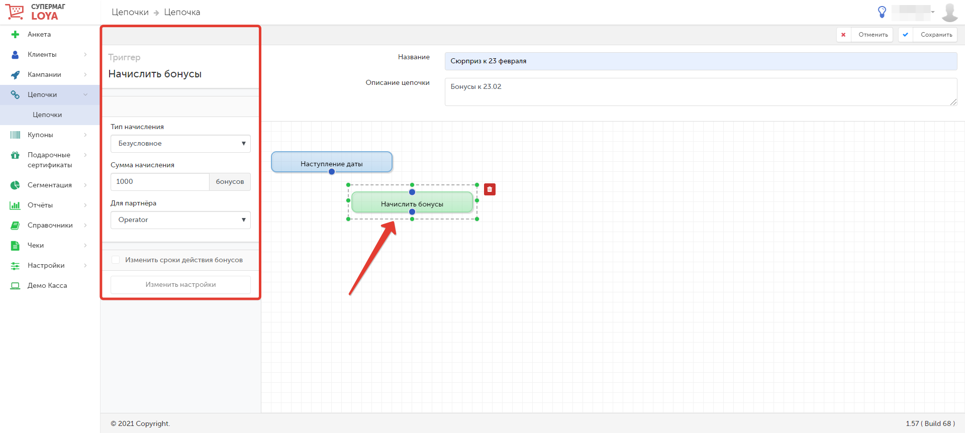The width and height of the screenshot is (965, 433).
Task: Click the 1.57 ( Build 68 ) version text
Action: (x=930, y=423)
